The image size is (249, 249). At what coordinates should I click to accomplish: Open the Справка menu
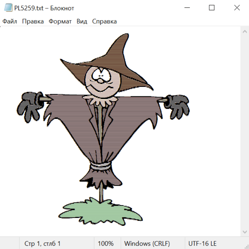click(x=104, y=22)
